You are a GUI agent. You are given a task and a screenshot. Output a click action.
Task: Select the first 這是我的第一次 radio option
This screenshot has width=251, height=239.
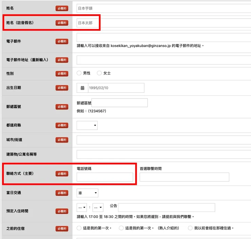click(79, 228)
